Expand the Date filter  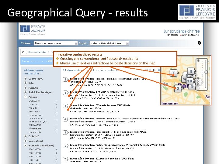coord(25,83)
